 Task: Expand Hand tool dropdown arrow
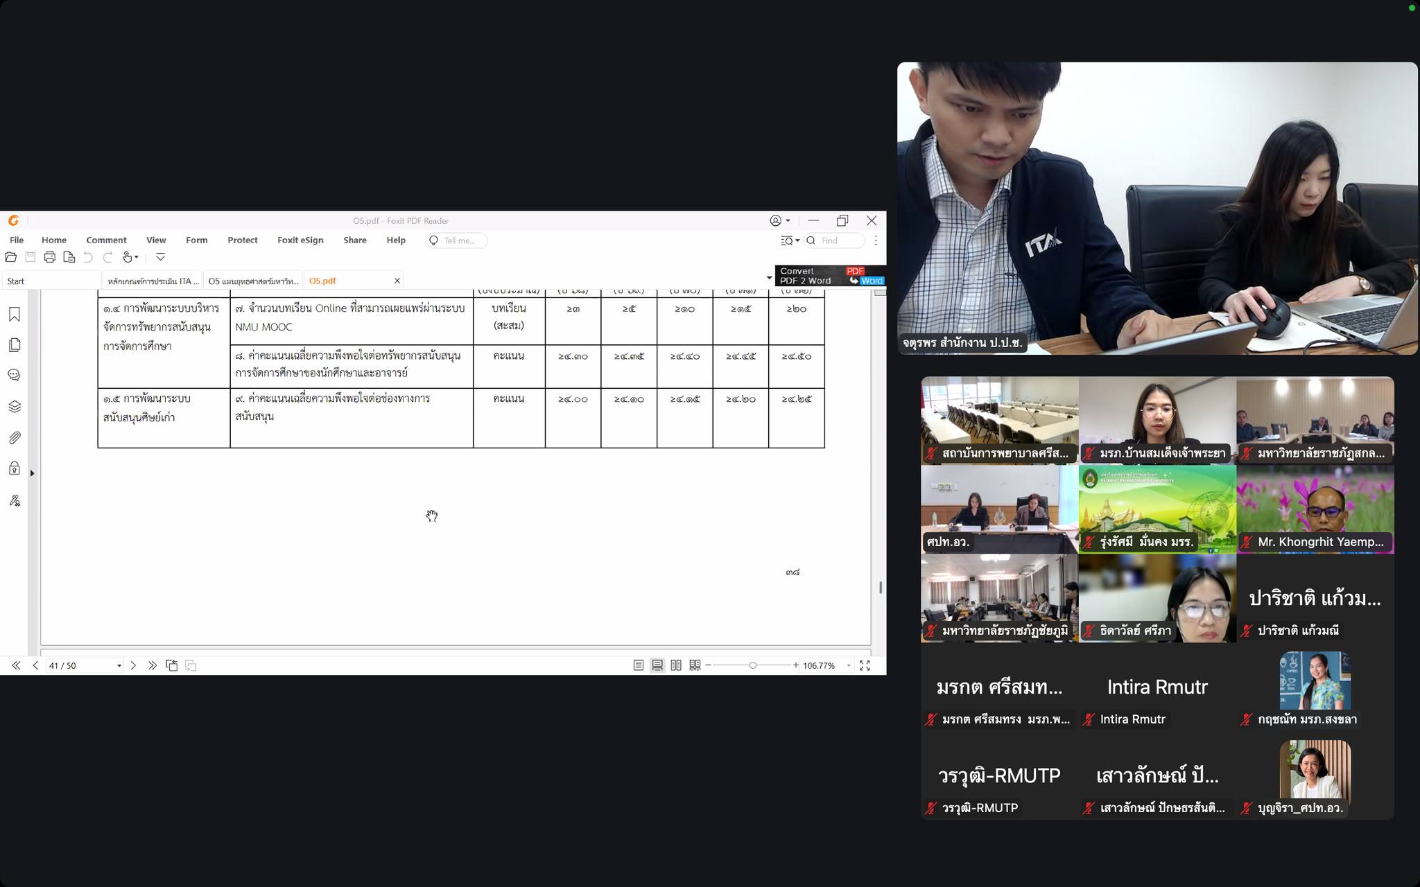coord(137,257)
